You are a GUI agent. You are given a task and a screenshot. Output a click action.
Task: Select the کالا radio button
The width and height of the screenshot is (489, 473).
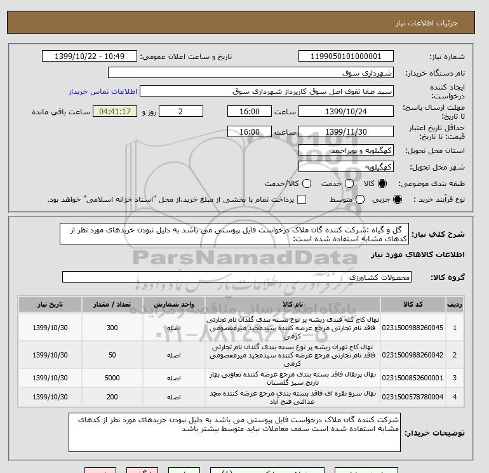point(382,183)
